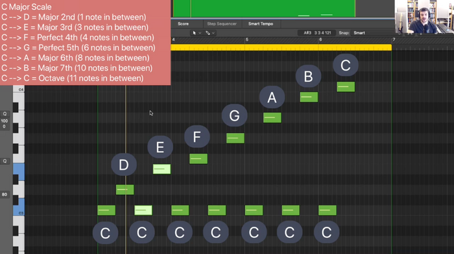
Task: Click the A#3 3 3 4 121 position display
Action: 317,33
